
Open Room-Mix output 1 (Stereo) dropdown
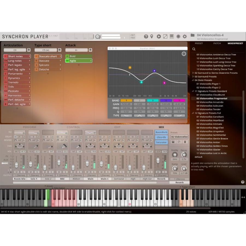tap(20, 175)
